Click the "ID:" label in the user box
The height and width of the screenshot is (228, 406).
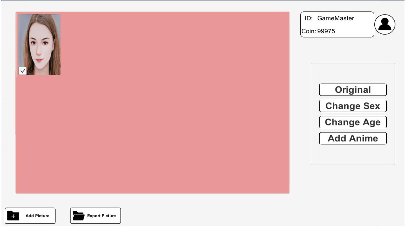pos(309,18)
